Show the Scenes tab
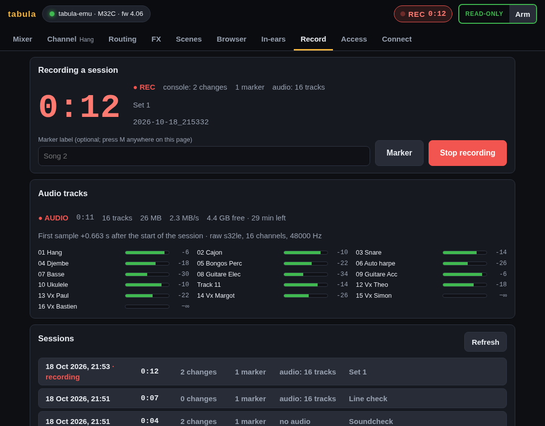Image resolution: width=545 pixels, height=426 pixels. coord(189,39)
